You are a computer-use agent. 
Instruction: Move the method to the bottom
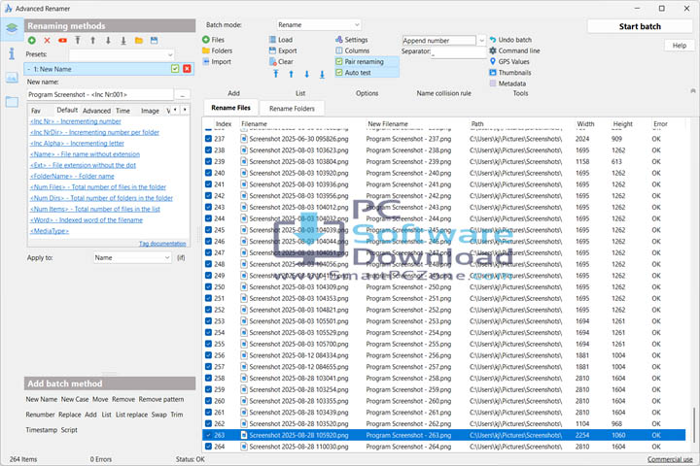123,41
